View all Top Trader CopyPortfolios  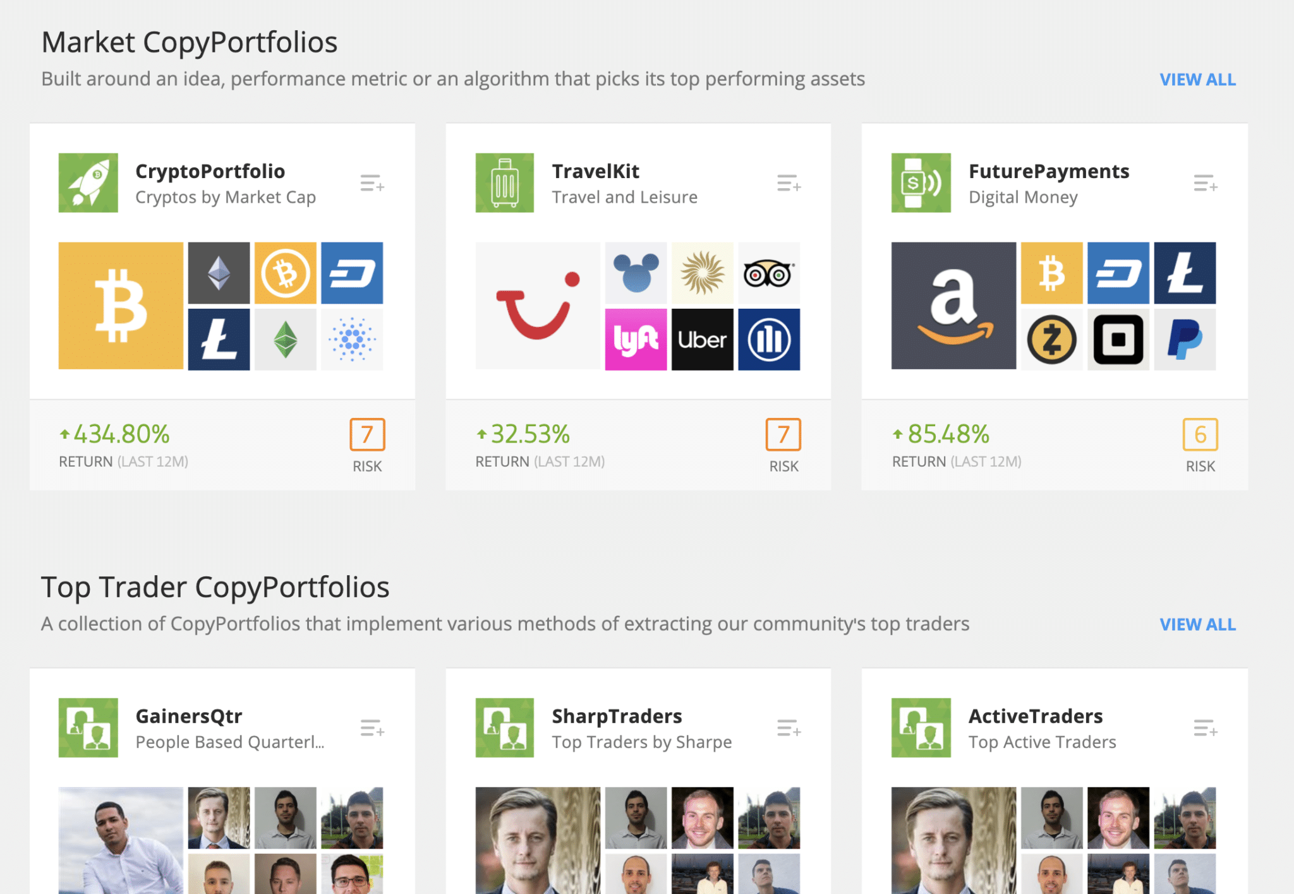coord(1197,624)
